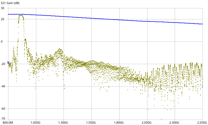Viewport: 208px width, 125px height.
Task: Click the 2.300G frequency axis label
Action: pyautogui.click(x=174, y=123)
